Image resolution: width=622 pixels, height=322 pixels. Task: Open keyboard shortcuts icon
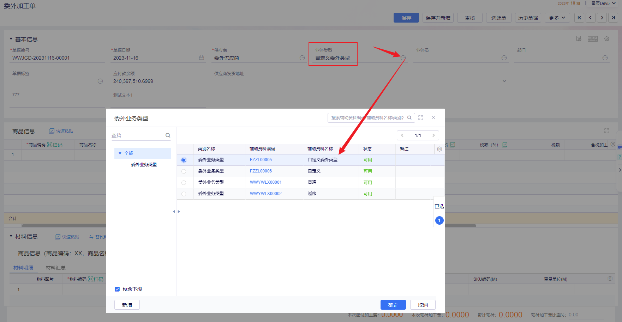coord(593,39)
